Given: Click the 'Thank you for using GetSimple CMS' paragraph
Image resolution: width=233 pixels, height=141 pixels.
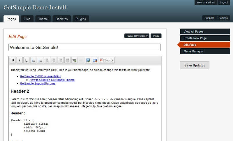Looking at the screenshot, I should pyautogui.click(x=80, y=70).
